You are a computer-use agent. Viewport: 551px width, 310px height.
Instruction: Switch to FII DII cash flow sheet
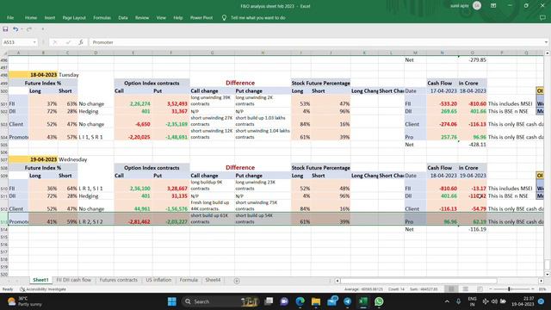click(x=73, y=280)
